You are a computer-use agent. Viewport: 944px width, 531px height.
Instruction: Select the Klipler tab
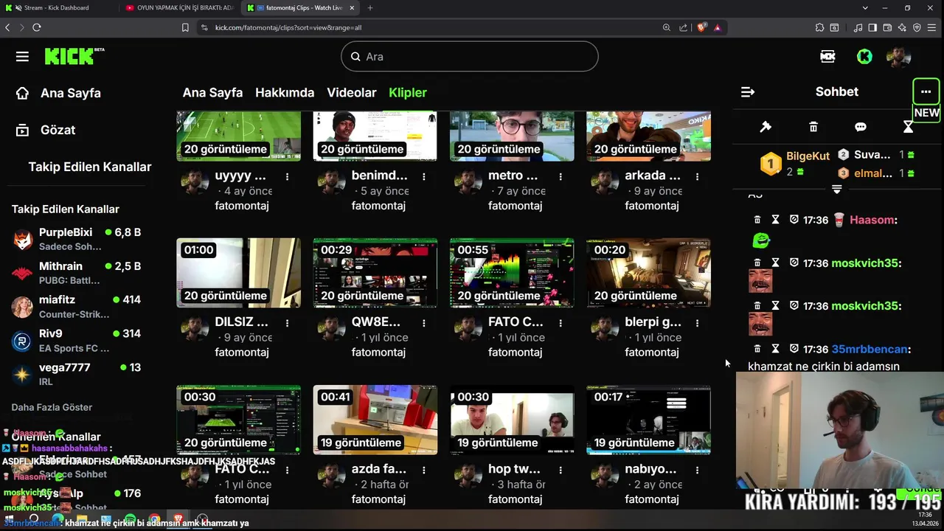[x=408, y=93]
